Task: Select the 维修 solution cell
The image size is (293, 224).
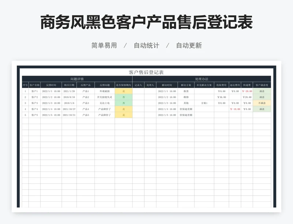Action: click(x=186, y=97)
